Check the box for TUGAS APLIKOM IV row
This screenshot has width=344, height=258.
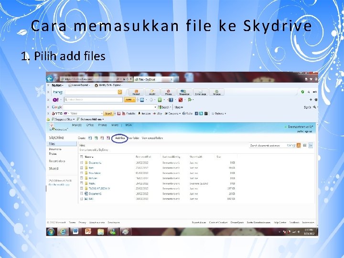pyautogui.click(x=82, y=188)
